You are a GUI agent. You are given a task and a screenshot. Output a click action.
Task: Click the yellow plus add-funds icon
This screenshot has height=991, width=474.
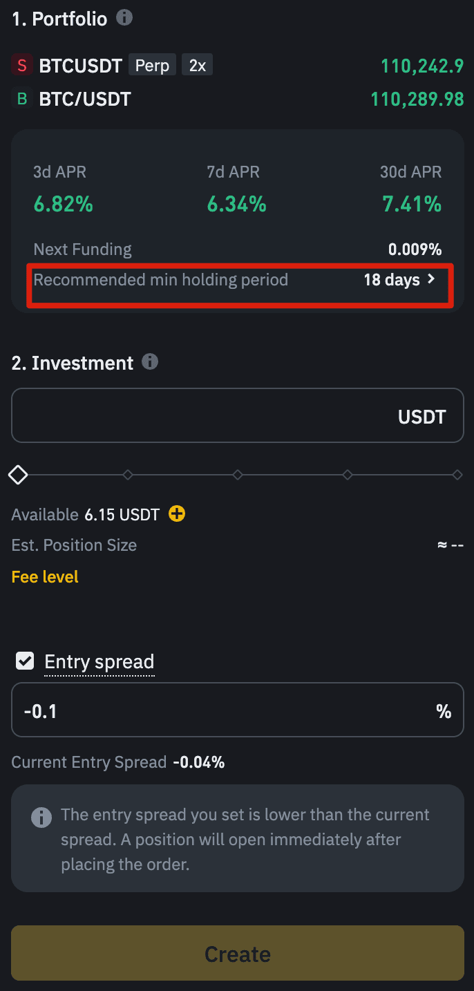[x=177, y=513]
